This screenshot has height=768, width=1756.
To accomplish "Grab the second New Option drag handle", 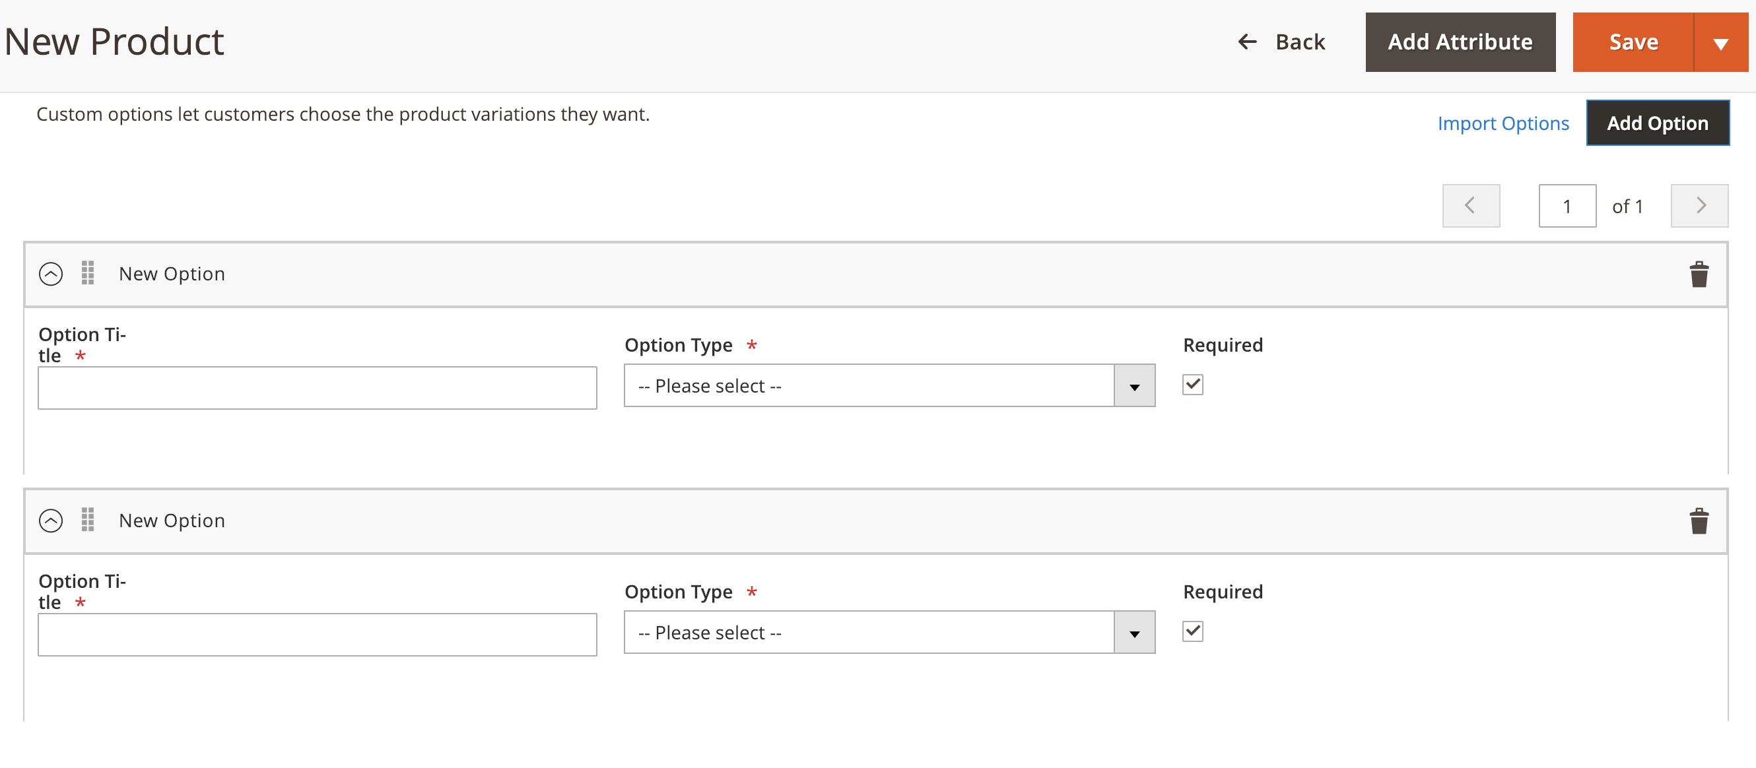I will point(88,520).
